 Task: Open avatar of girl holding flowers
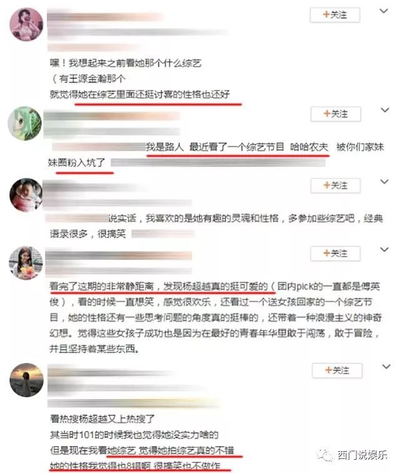click(26, 263)
